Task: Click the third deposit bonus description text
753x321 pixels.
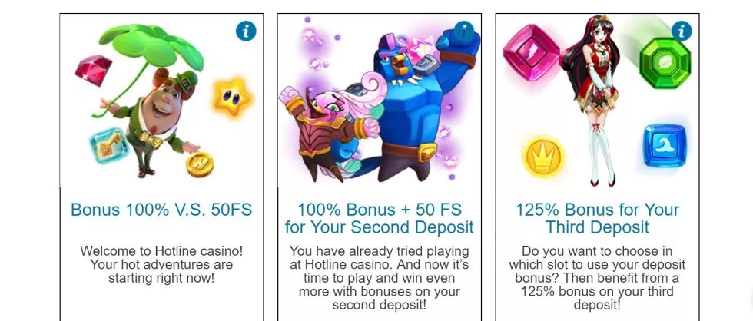Action: [x=597, y=277]
